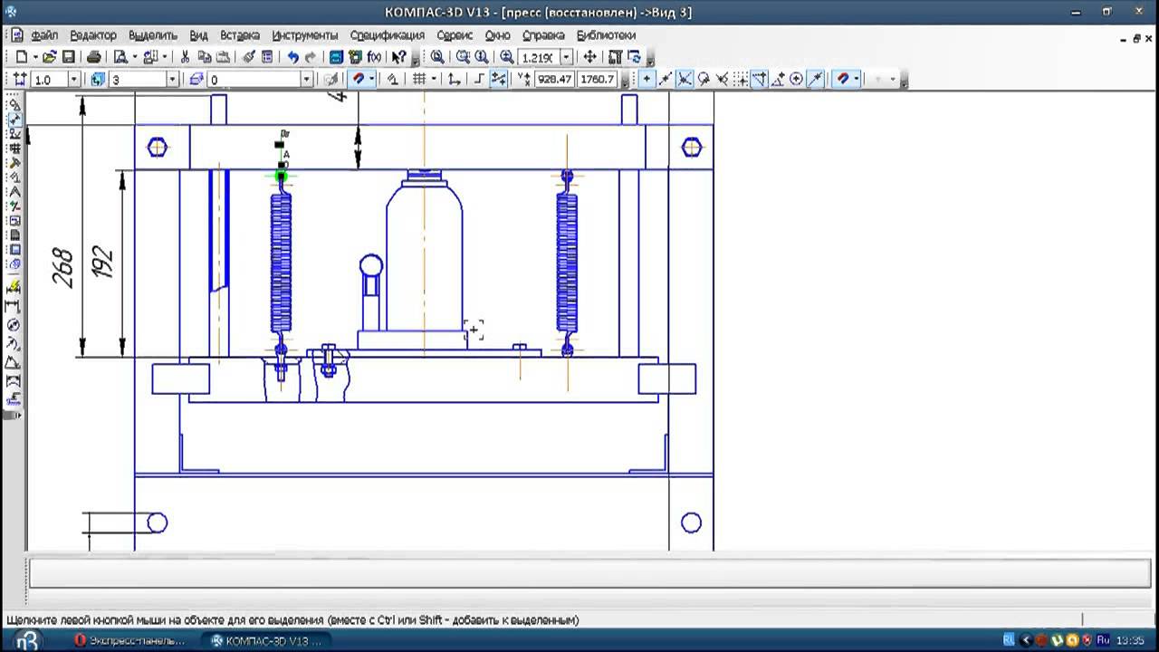The width and height of the screenshot is (1159, 652).
Task: Click the Undo arrow icon
Action: pos(292,57)
